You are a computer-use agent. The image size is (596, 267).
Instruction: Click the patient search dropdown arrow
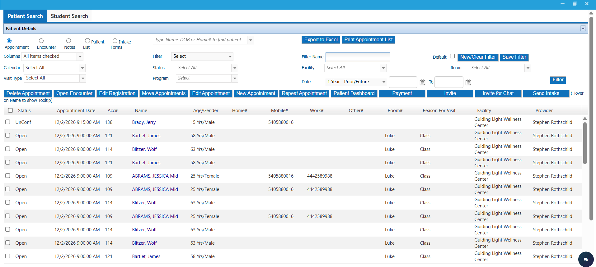coord(251,40)
